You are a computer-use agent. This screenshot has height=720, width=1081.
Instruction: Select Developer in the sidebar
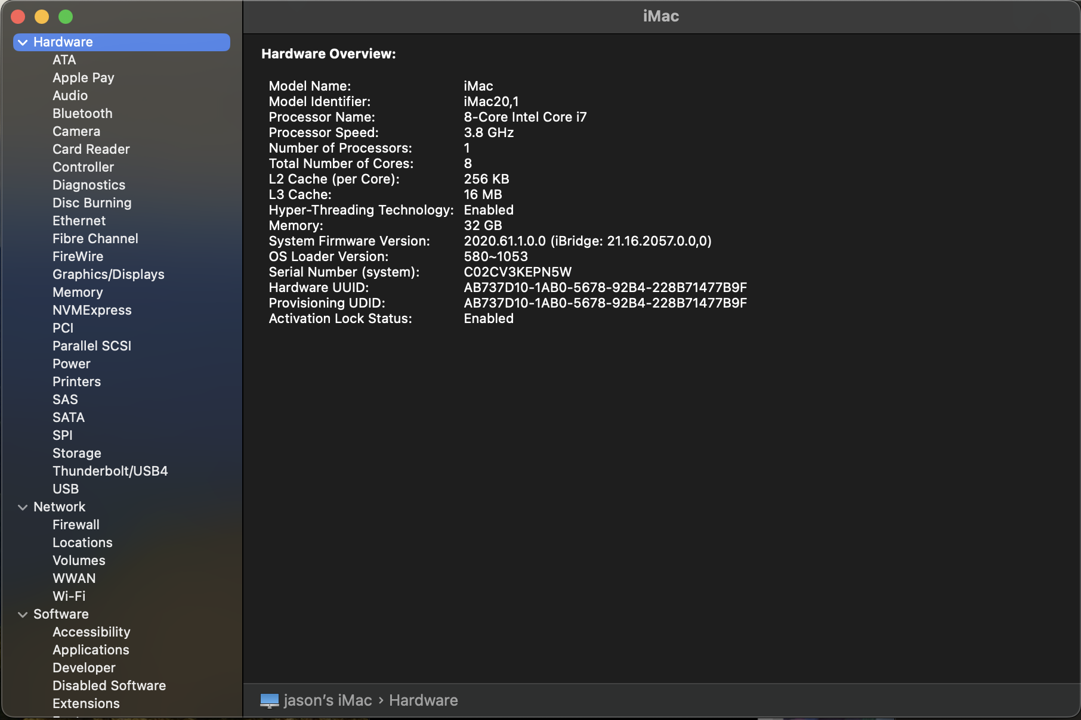coord(84,668)
